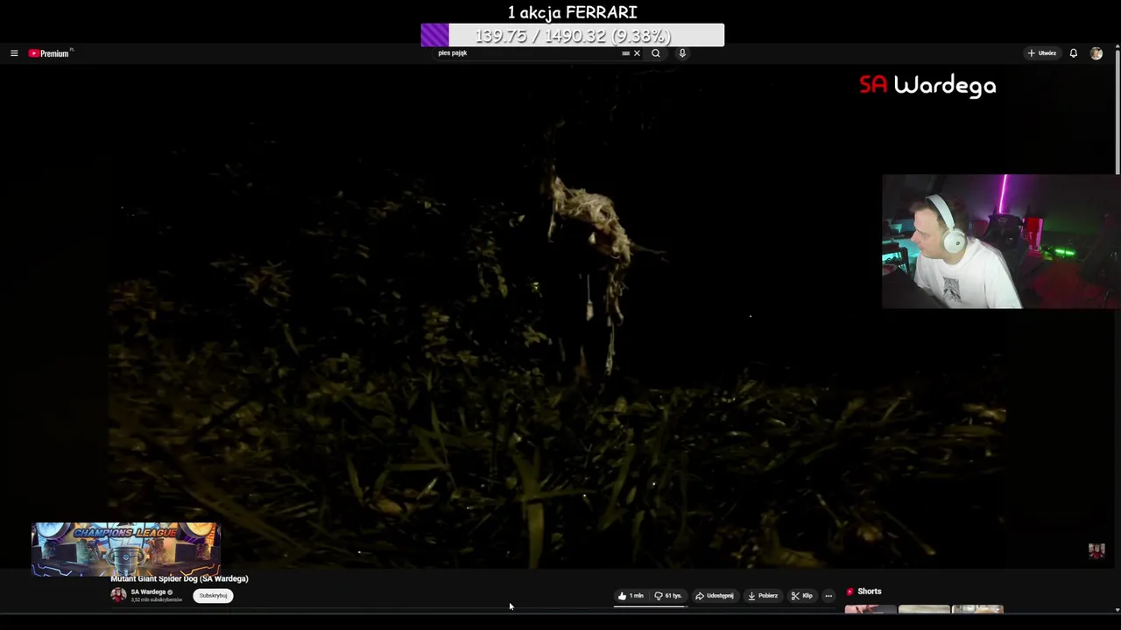Image resolution: width=1121 pixels, height=630 pixels.
Task: Click the streamer webcam overlay
Action: pos(1001,241)
